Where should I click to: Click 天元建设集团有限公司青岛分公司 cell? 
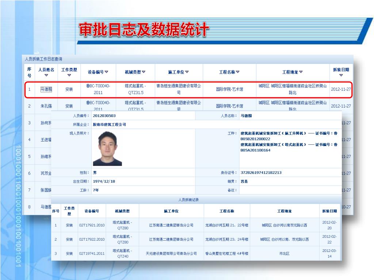171,254
